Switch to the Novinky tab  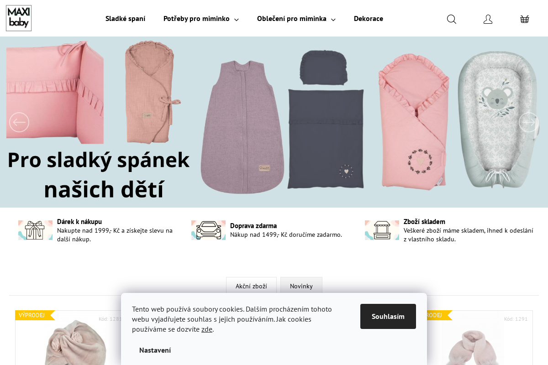(x=301, y=286)
